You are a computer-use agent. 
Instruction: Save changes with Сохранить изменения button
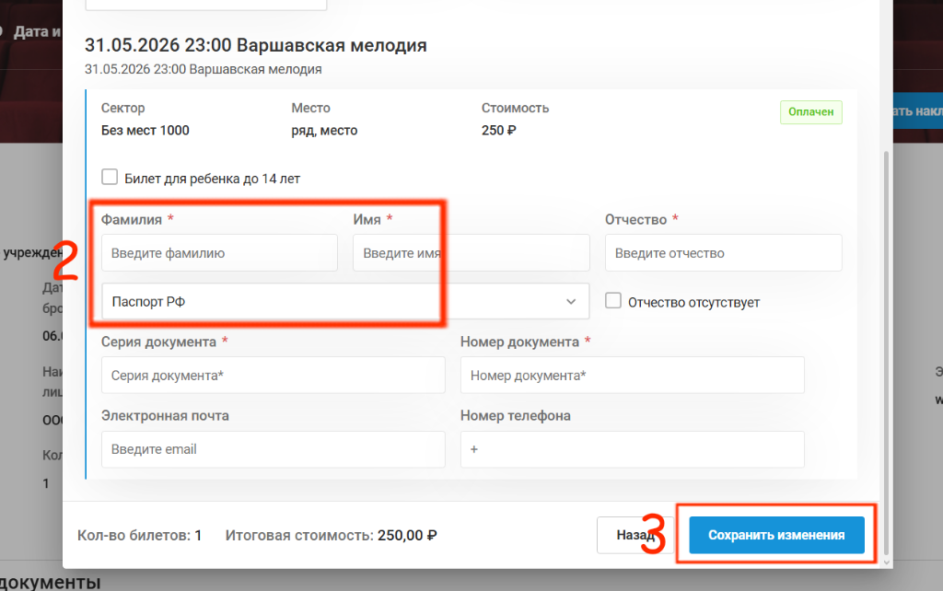776,535
